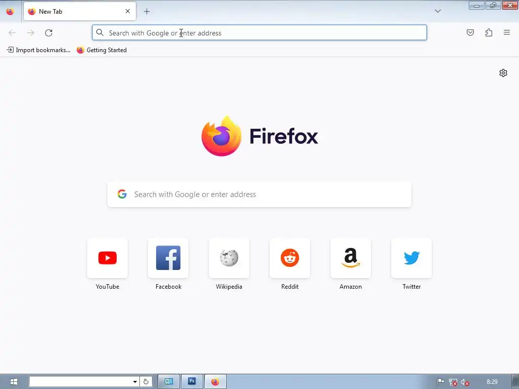Focus the top address bar field

pos(259,33)
